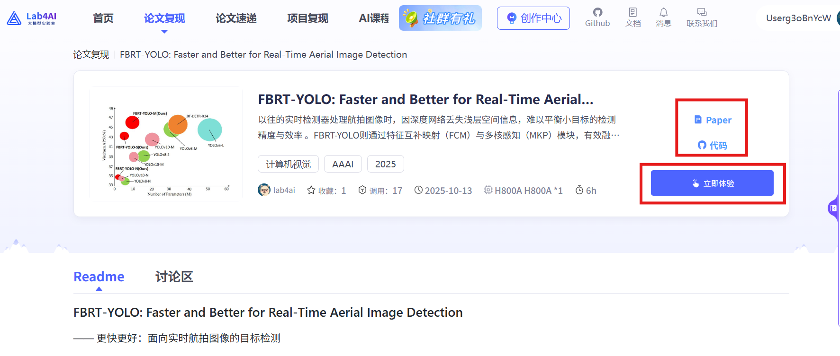Switch to the 讨论区 tab

click(x=174, y=277)
